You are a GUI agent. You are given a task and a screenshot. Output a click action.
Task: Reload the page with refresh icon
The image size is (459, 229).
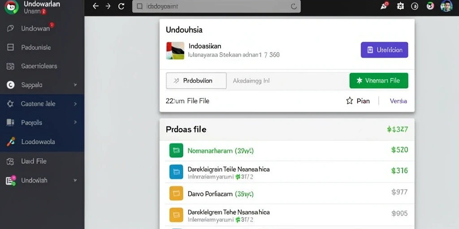121,6
